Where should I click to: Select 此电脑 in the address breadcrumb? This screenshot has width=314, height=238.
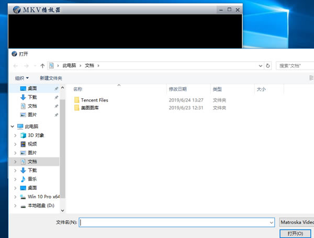pos(69,65)
